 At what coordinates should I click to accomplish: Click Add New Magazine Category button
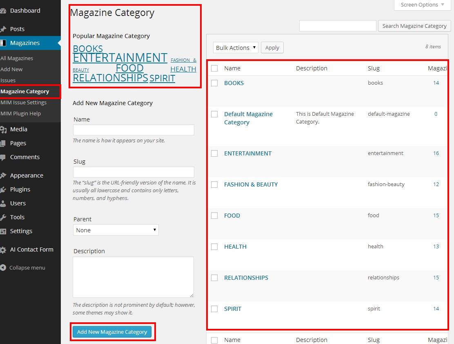pyautogui.click(x=112, y=332)
